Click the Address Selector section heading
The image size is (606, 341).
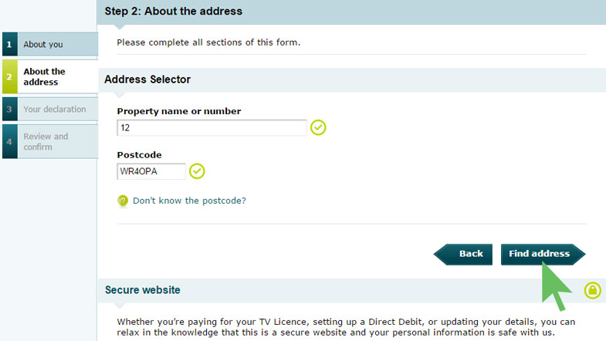click(x=147, y=79)
